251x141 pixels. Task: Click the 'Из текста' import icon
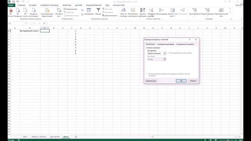(25, 13)
